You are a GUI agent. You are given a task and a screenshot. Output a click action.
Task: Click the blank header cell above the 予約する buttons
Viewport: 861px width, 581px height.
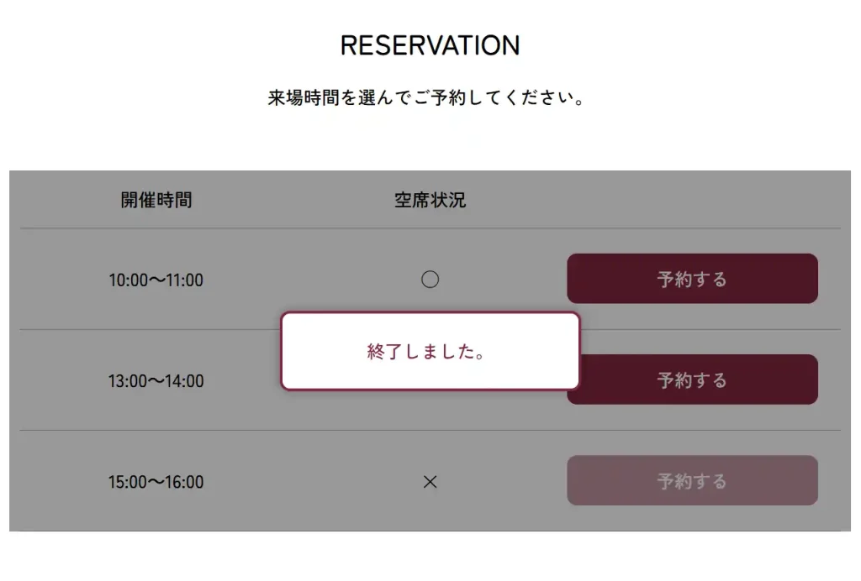click(x=692, y=200)
